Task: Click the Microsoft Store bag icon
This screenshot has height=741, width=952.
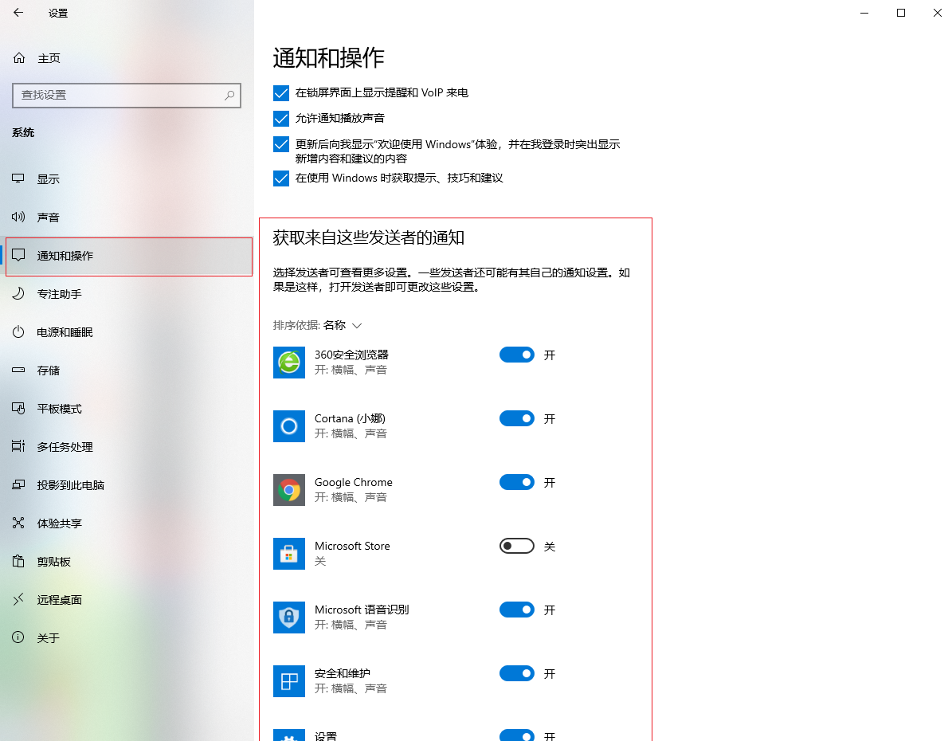Action: [288, 554]
